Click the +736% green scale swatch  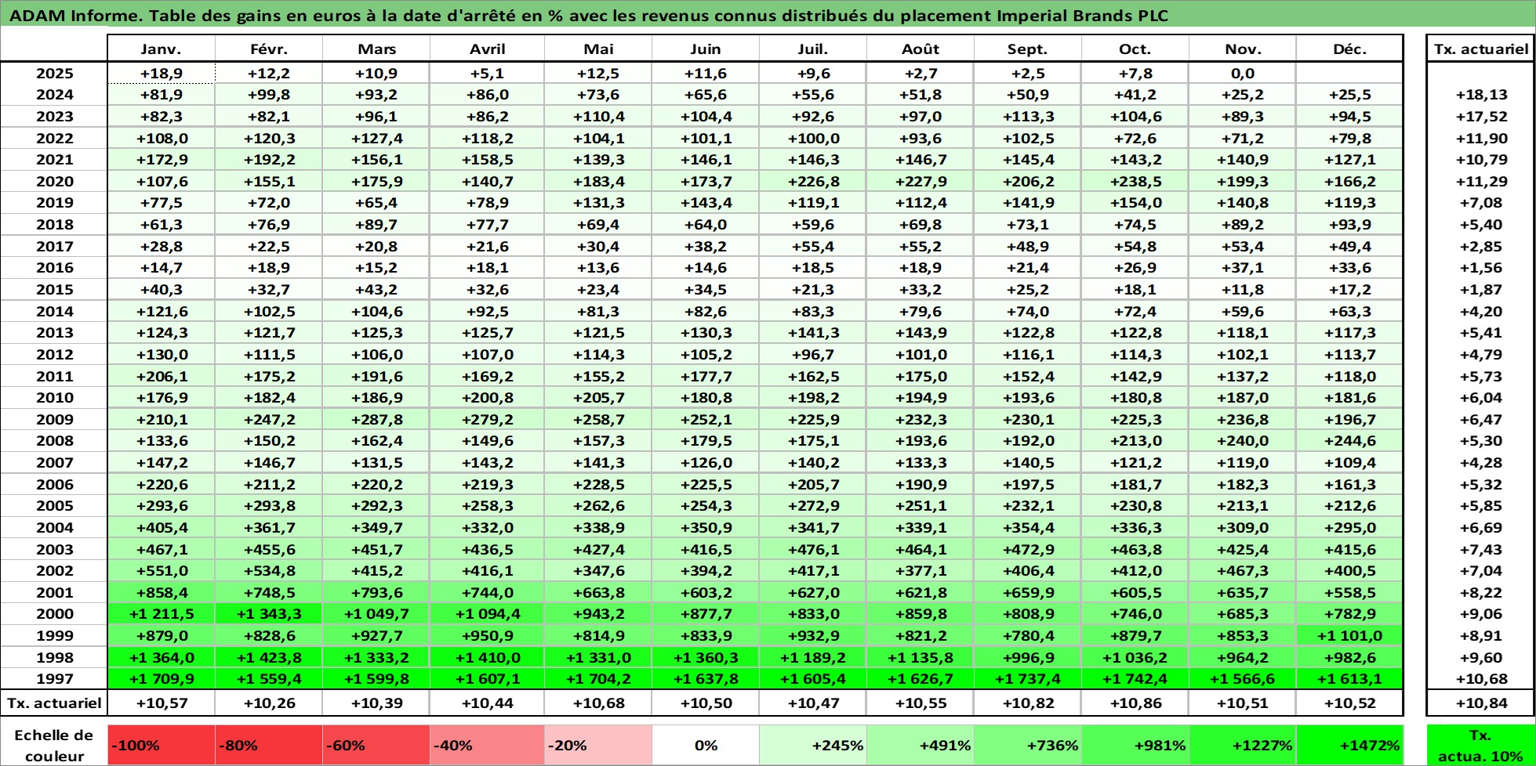(x=1027, y=745)
